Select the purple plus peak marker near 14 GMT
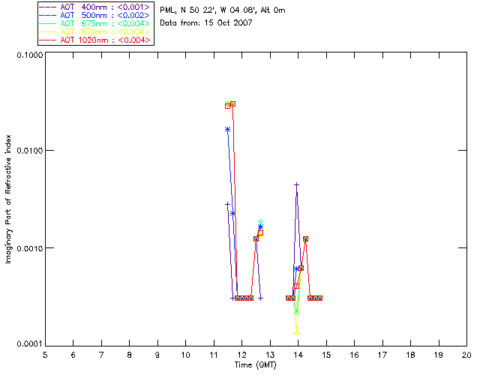The height and width of the screenshot is (384, 480). (296, 184)
